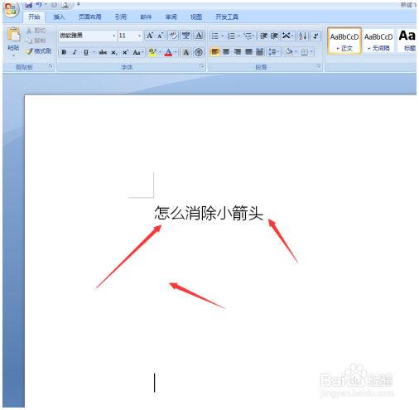Toggle Underline formatting
The image size is (419, 410).
click(x=86, y=52)
